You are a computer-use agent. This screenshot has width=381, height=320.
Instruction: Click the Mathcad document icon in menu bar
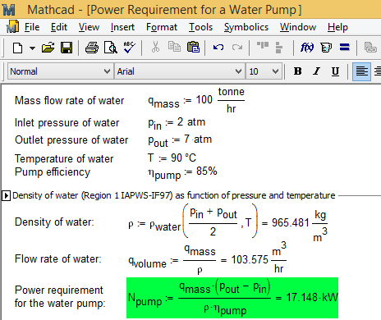point(12,27)
